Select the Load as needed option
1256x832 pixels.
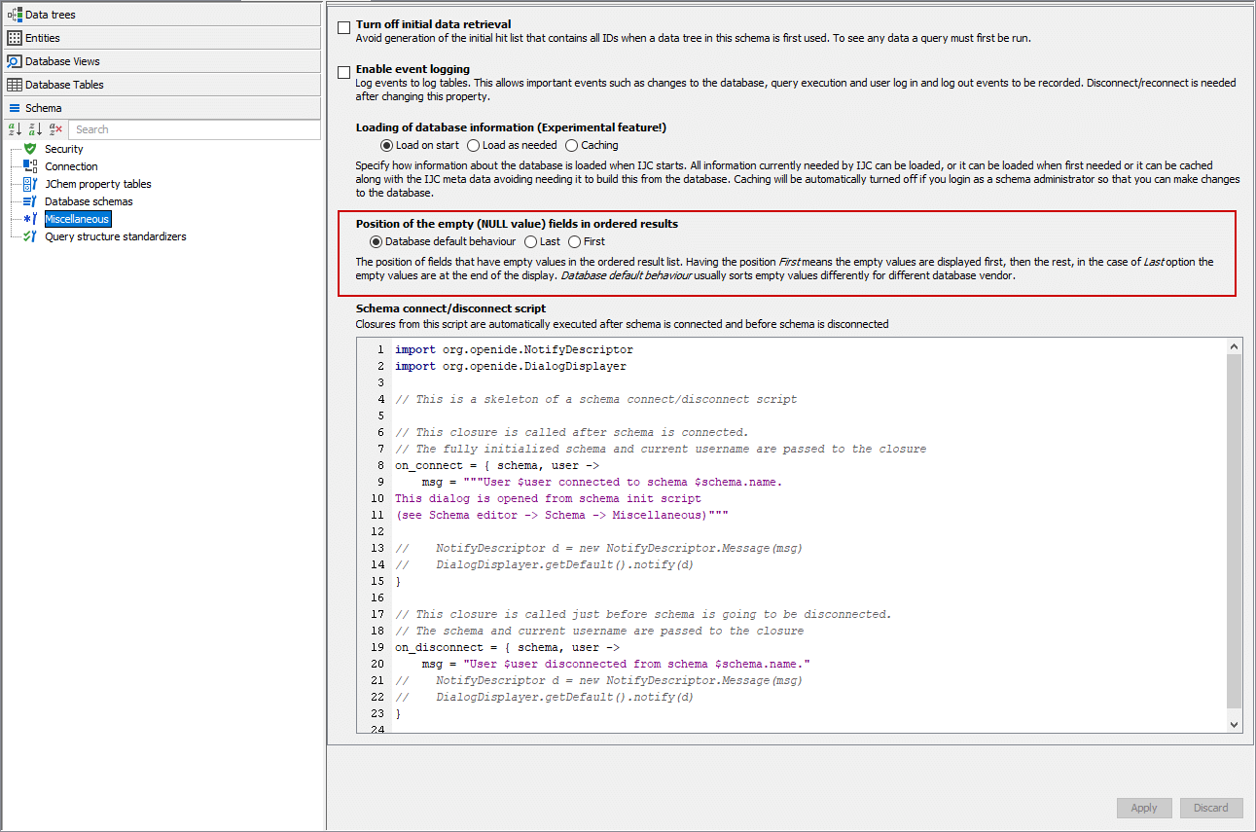474,145
